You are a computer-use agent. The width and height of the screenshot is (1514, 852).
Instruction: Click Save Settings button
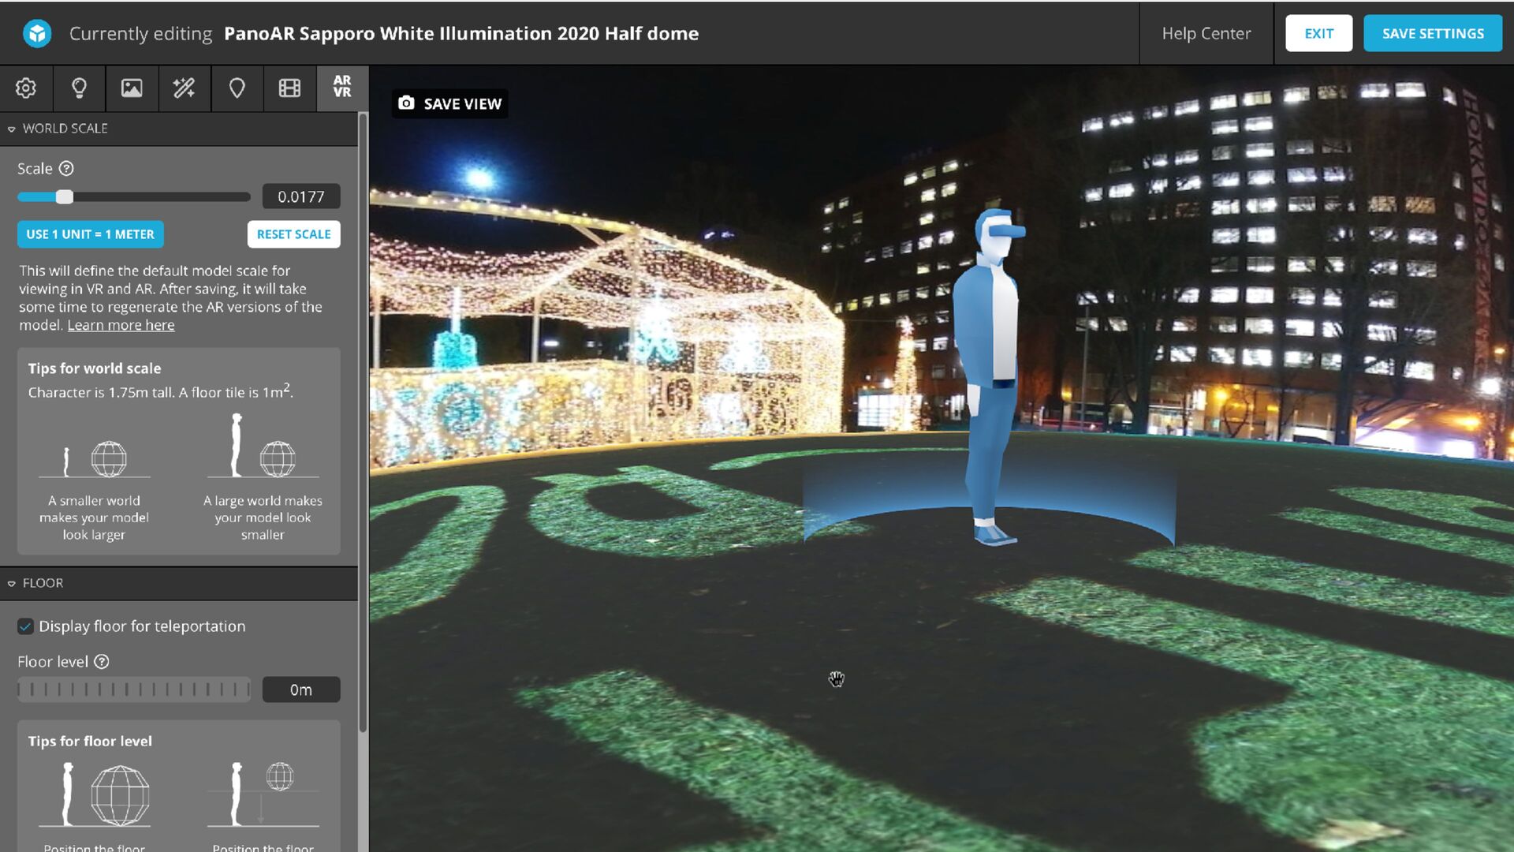[1432, 33]
